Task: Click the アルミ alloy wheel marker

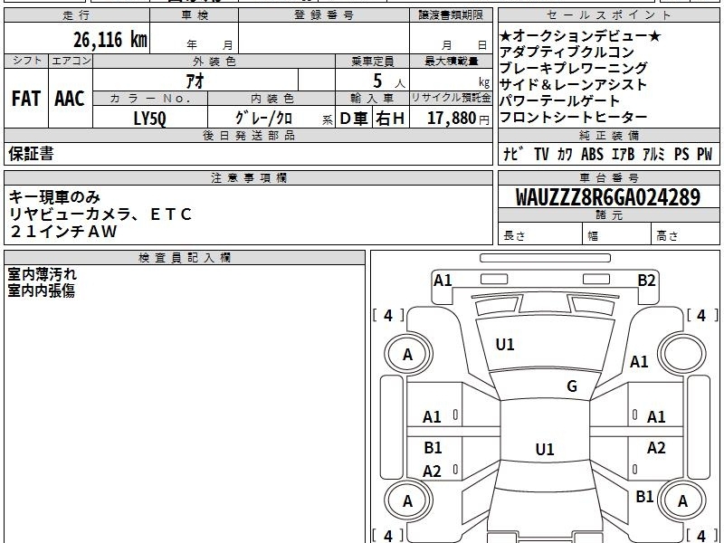Action: point(653,154)
